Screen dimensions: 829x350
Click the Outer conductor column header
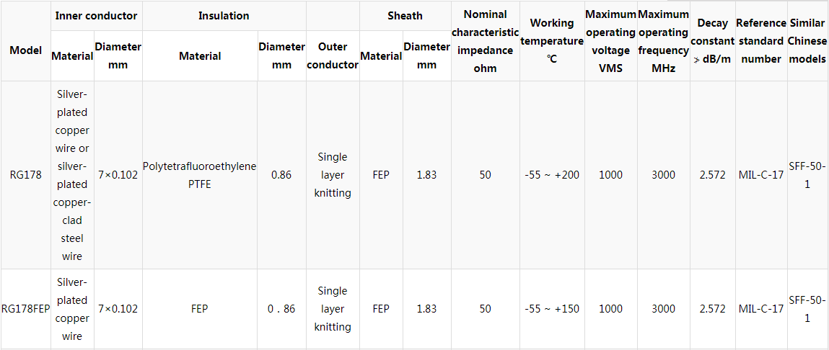coord(333,55)
